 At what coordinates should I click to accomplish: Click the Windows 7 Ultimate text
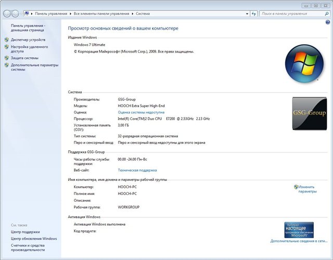tap(89, 45)
